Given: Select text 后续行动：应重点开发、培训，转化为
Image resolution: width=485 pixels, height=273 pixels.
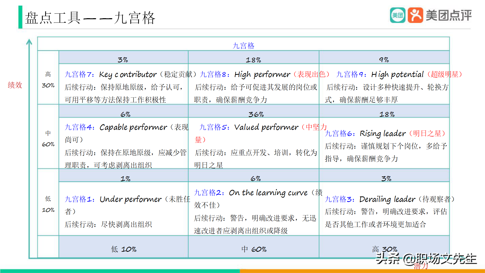Looking at the screenshot, I should tap(256, 152).
